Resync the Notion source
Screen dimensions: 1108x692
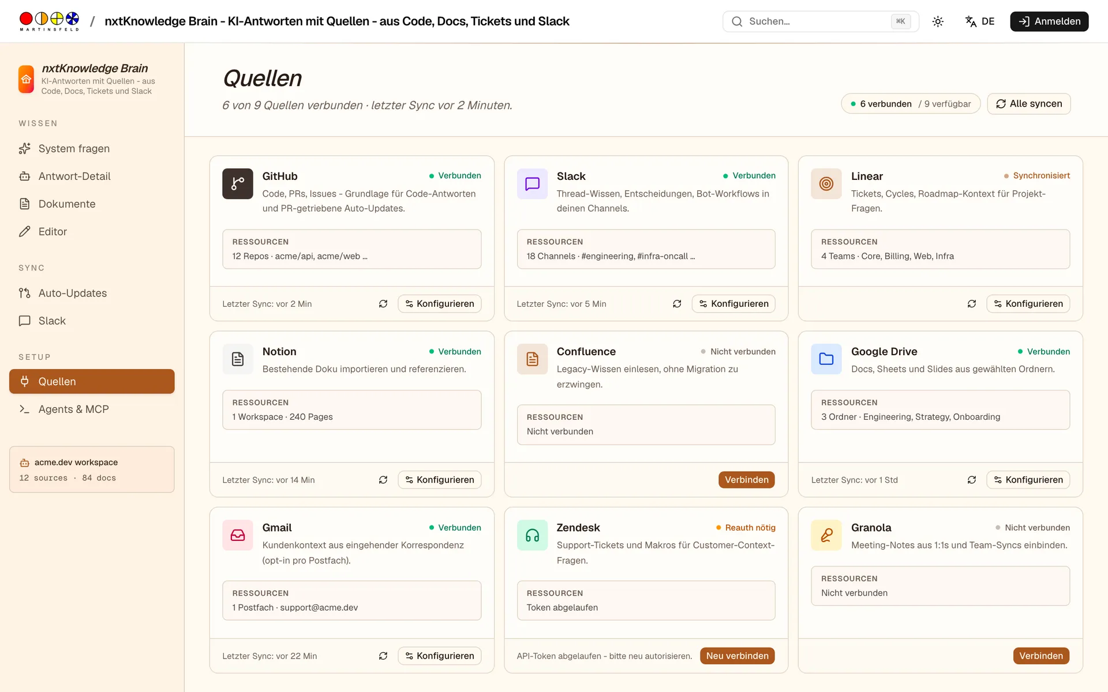click(x=383, y=480)
